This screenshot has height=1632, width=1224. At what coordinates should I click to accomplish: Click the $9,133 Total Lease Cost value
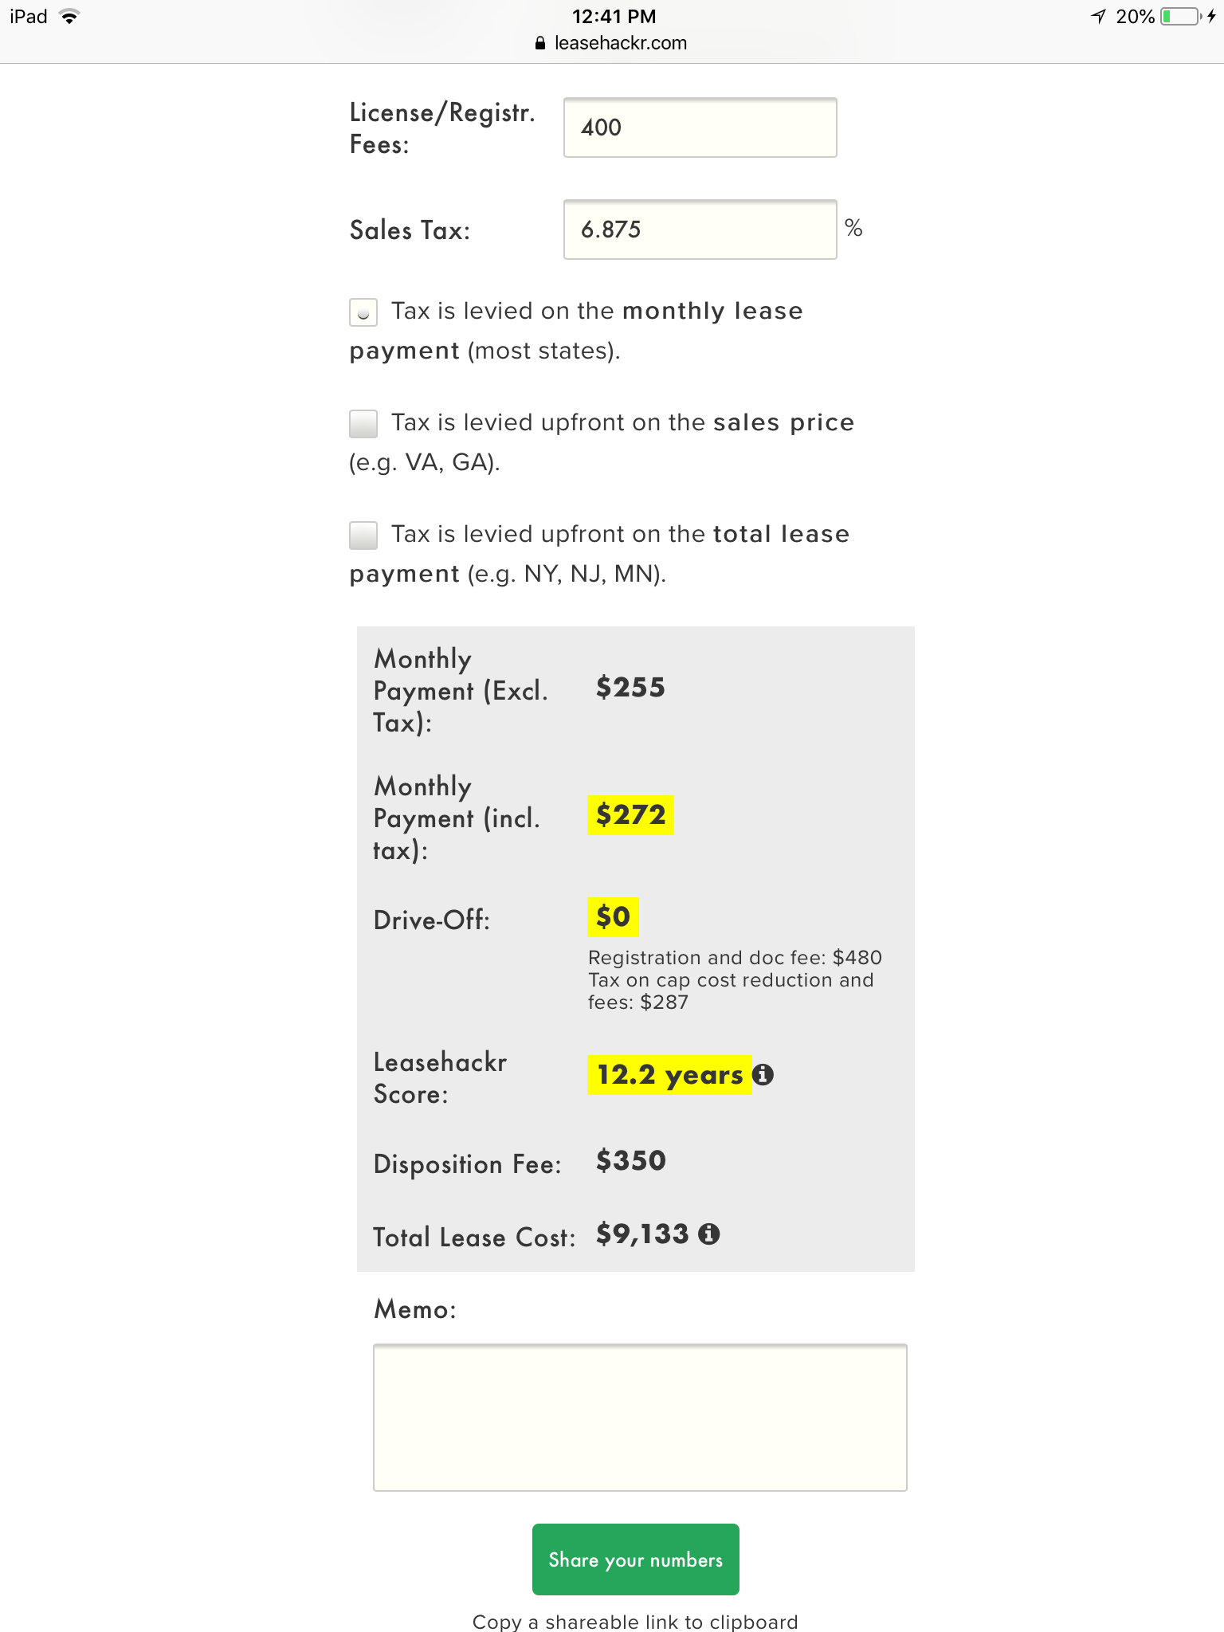tap(642, 1234)
